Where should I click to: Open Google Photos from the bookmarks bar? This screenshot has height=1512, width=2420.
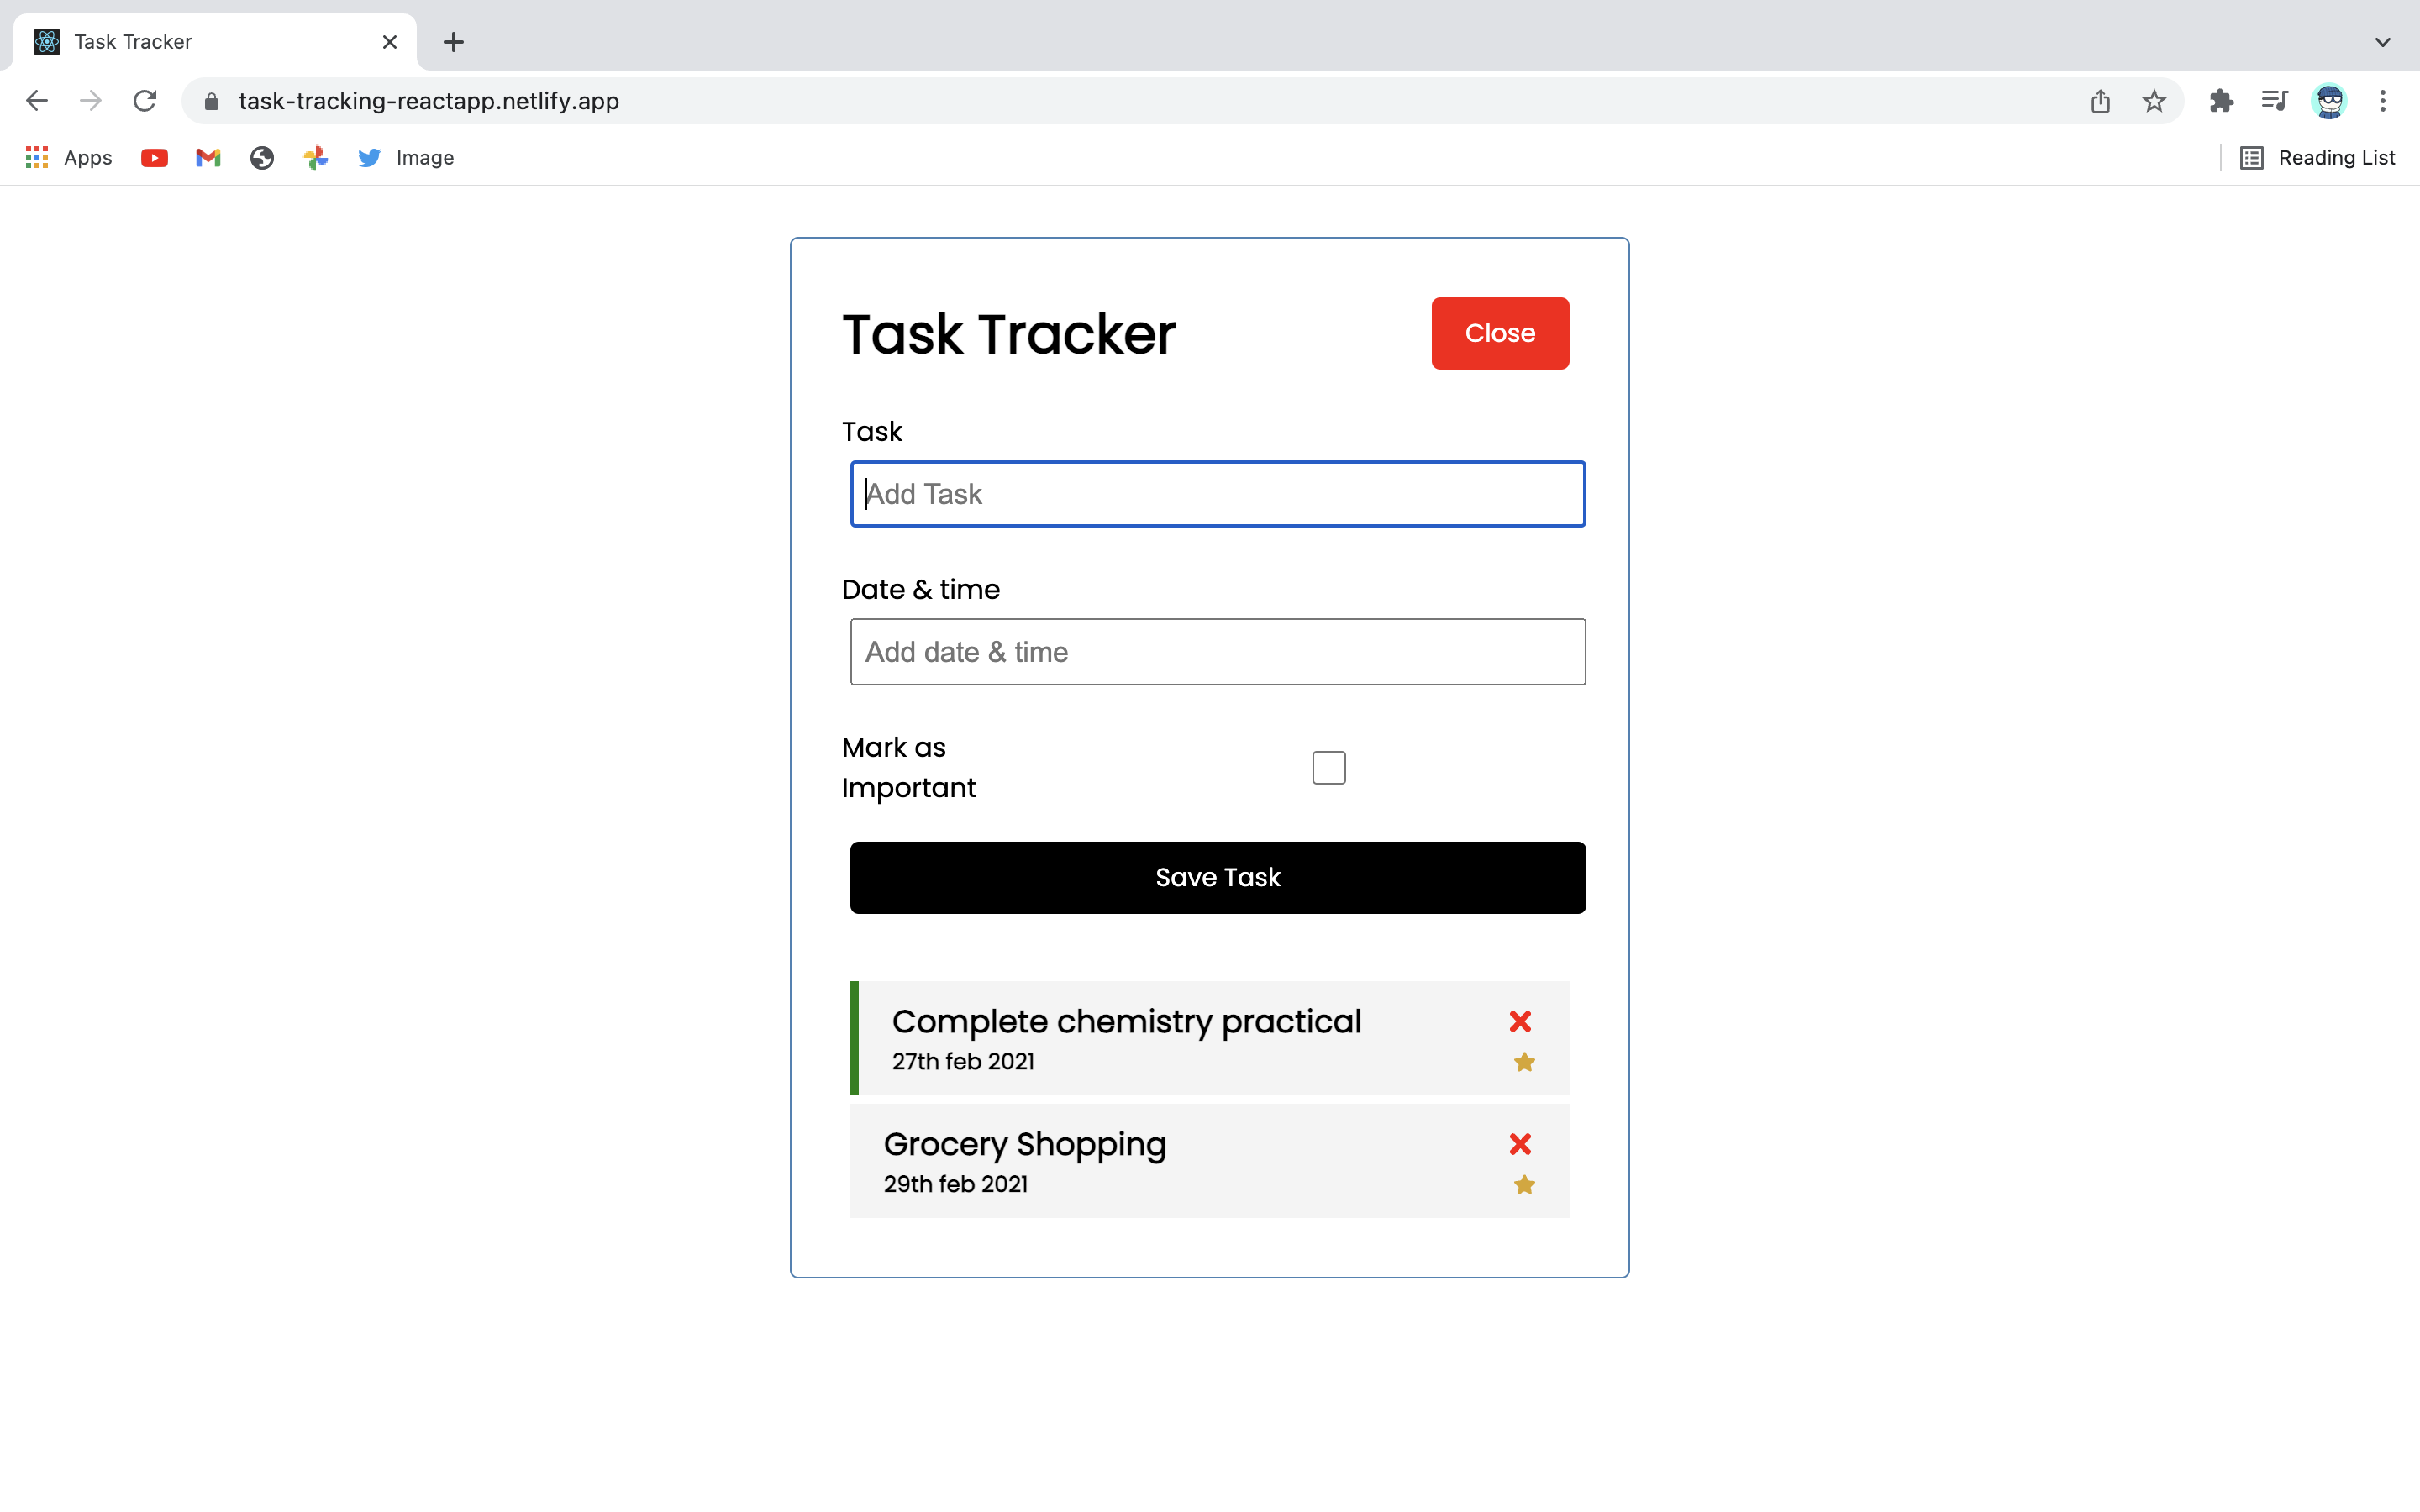pyautogui.click(x=315, y=157)
